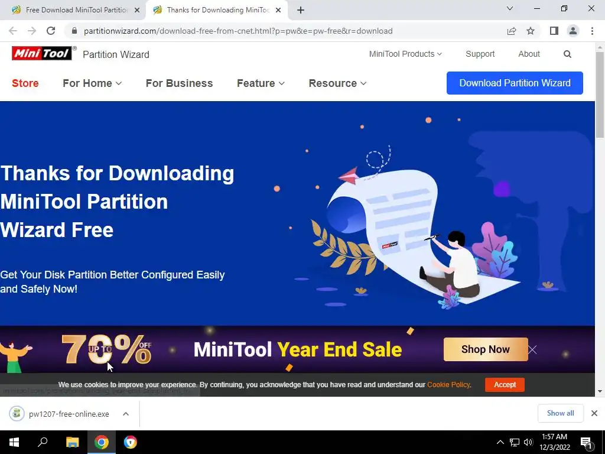Dismiss the Year End Sale banner

click(532, 350)
